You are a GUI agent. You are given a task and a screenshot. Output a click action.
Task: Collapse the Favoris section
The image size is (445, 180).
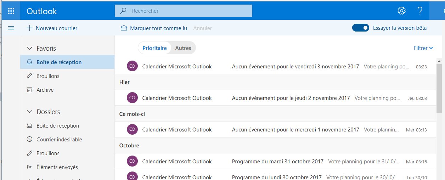click(x=30, y=49)
